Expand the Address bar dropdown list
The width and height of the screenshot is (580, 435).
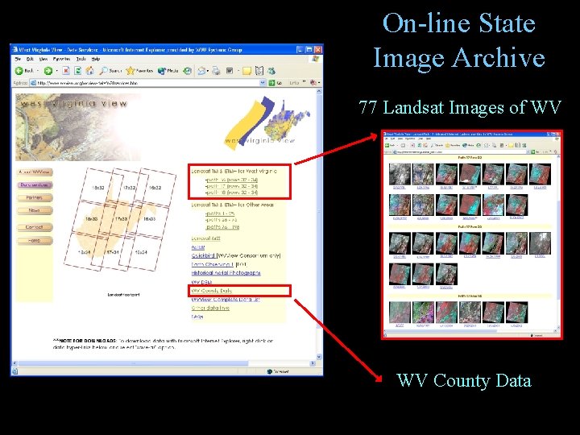click(x=263, y=83)
